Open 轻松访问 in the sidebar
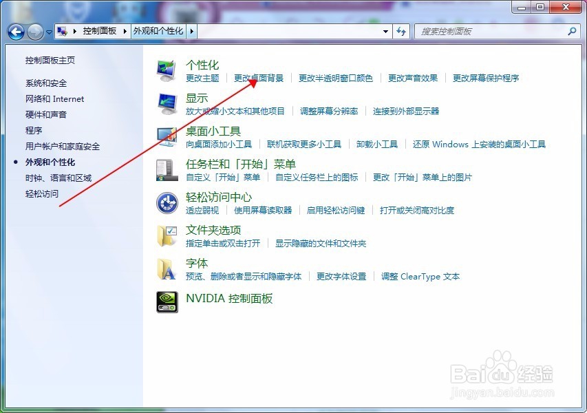Image resolution: width=587 pixels, height=413 pixels. (42, 193)
